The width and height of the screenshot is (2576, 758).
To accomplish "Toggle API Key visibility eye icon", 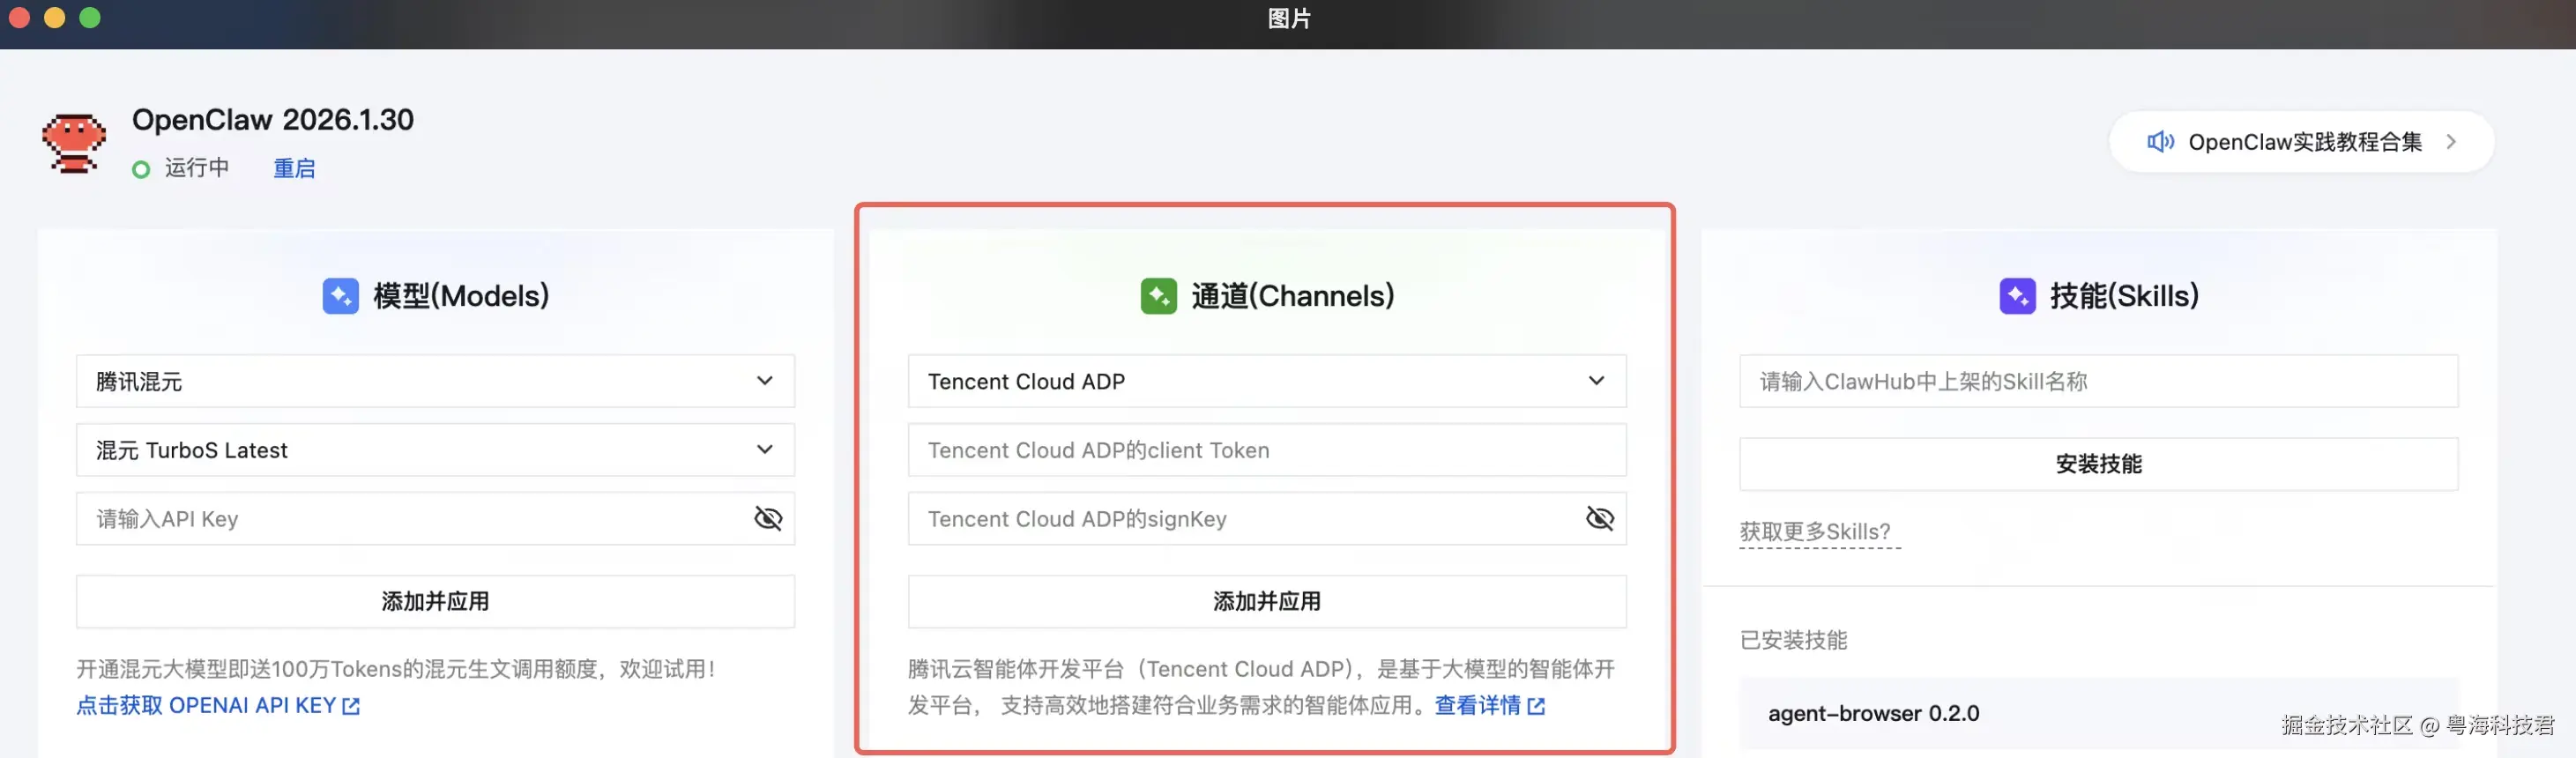I will (768, 518).
